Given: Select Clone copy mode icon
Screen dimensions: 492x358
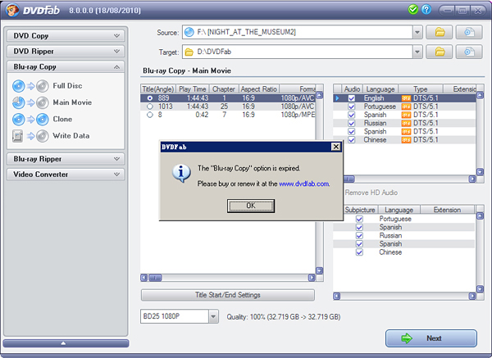Looking at the screenshot, I should [30, 119].
